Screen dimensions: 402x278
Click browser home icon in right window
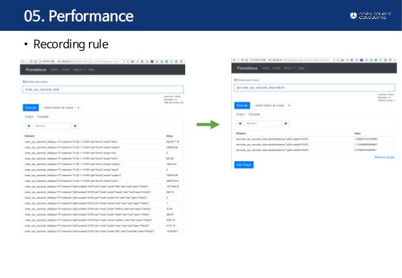pos(246,60)
